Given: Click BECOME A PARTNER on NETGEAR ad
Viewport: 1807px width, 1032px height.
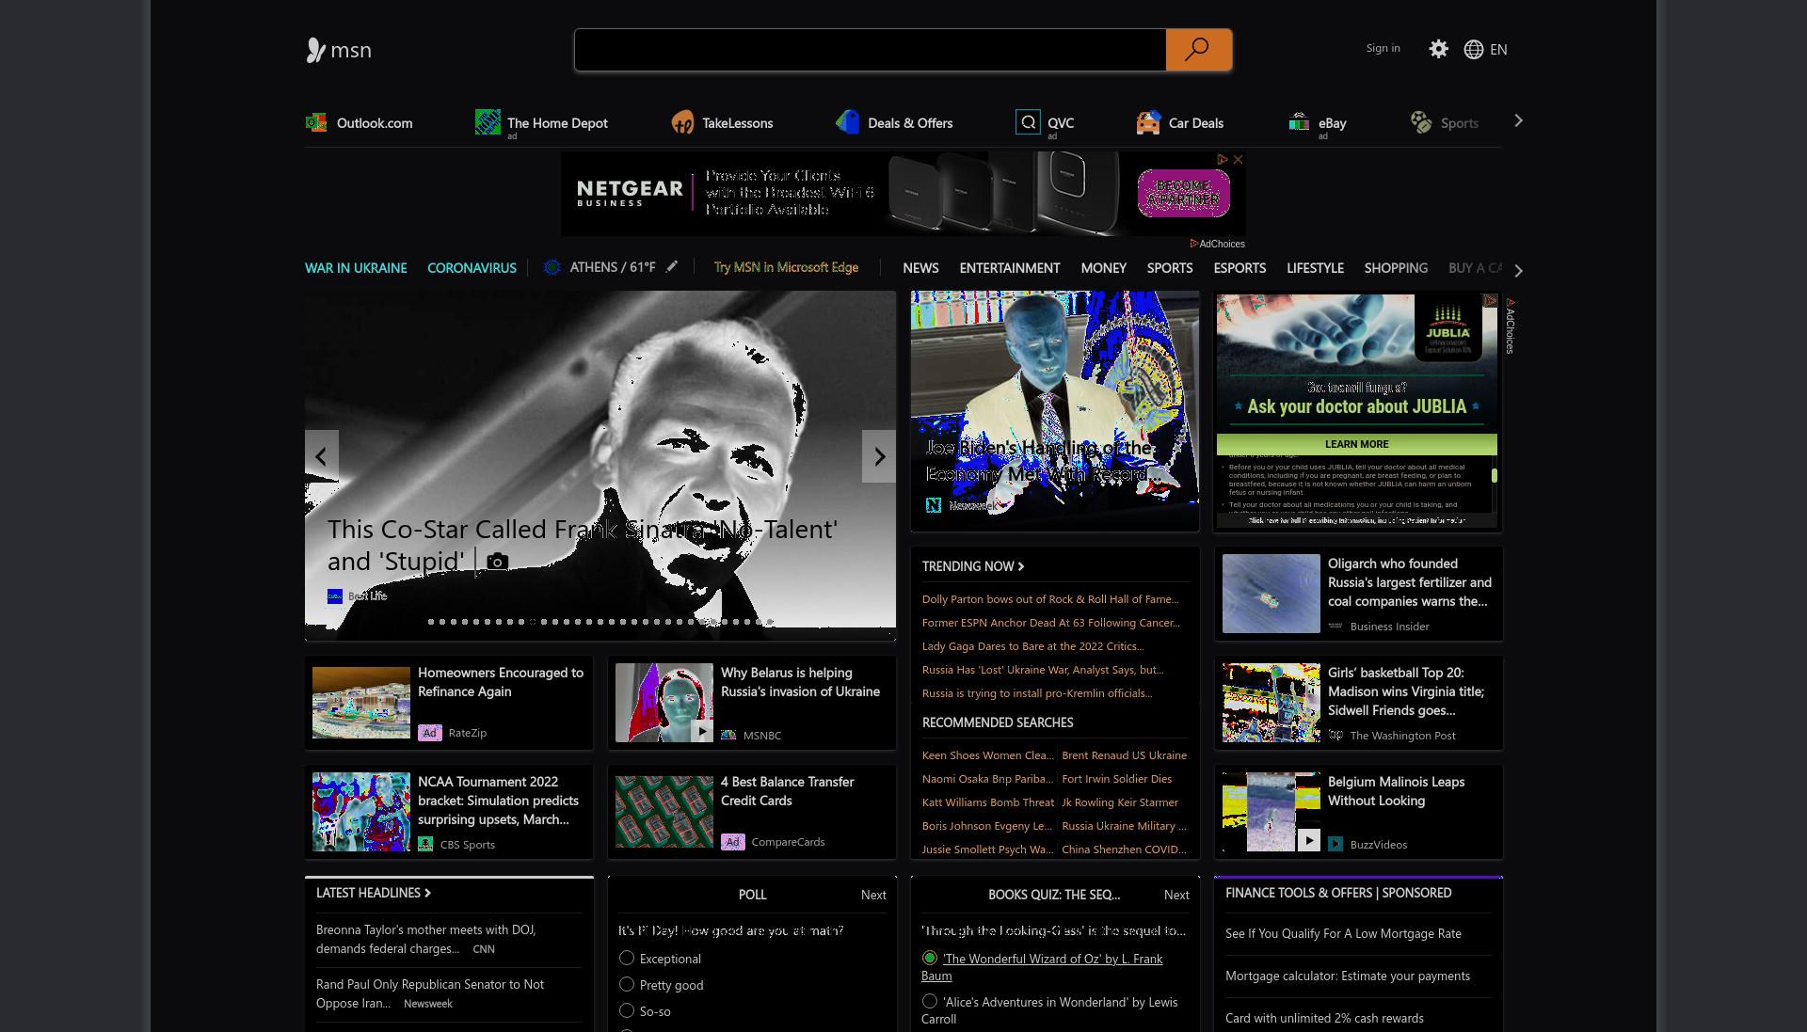Looking at the screenshot, I should click(x=1183, y=192).
